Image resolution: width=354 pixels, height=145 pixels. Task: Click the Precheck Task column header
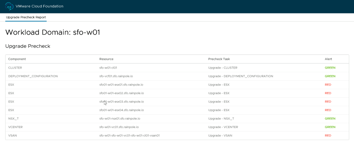point(219,59)
